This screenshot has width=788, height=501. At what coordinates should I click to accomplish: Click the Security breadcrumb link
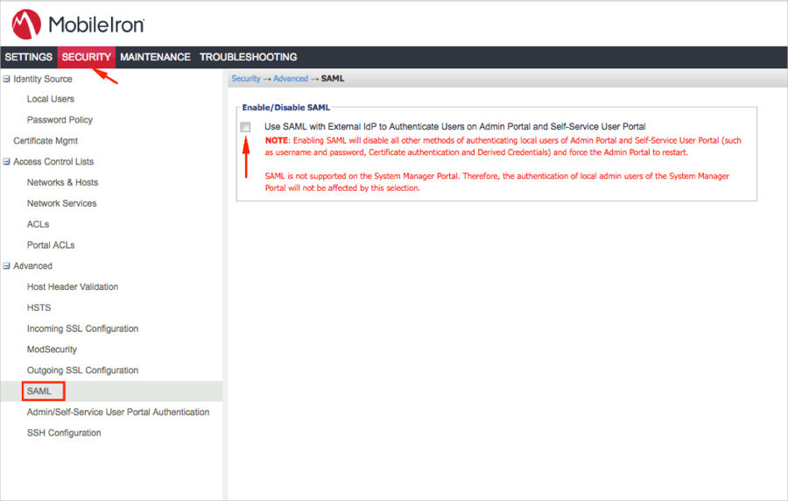tap(246, 79)
